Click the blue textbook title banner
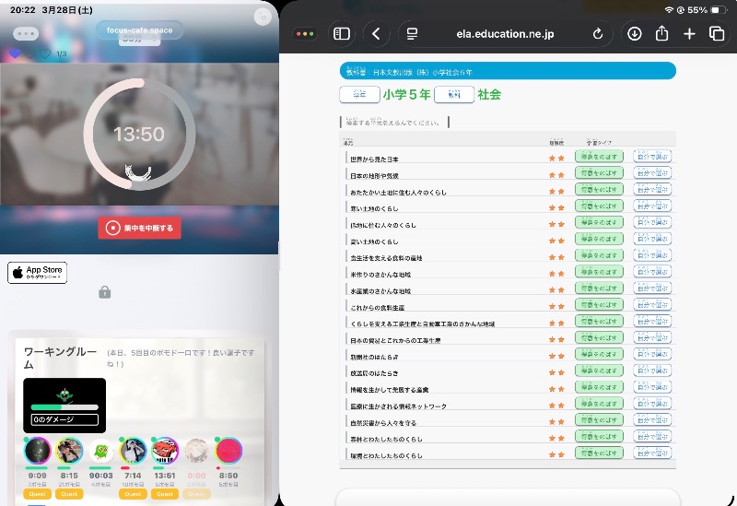The image size is (737, 506). (508, 71)
